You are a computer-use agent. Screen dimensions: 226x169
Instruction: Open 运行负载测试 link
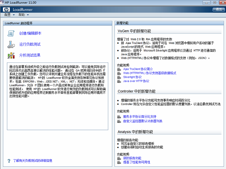click(30, 44)
